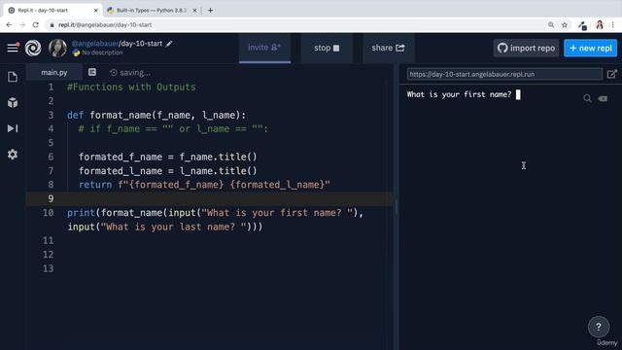The image size is (622, 350).
Task: Click console after first name prompt
Action: tap(518, 94)
